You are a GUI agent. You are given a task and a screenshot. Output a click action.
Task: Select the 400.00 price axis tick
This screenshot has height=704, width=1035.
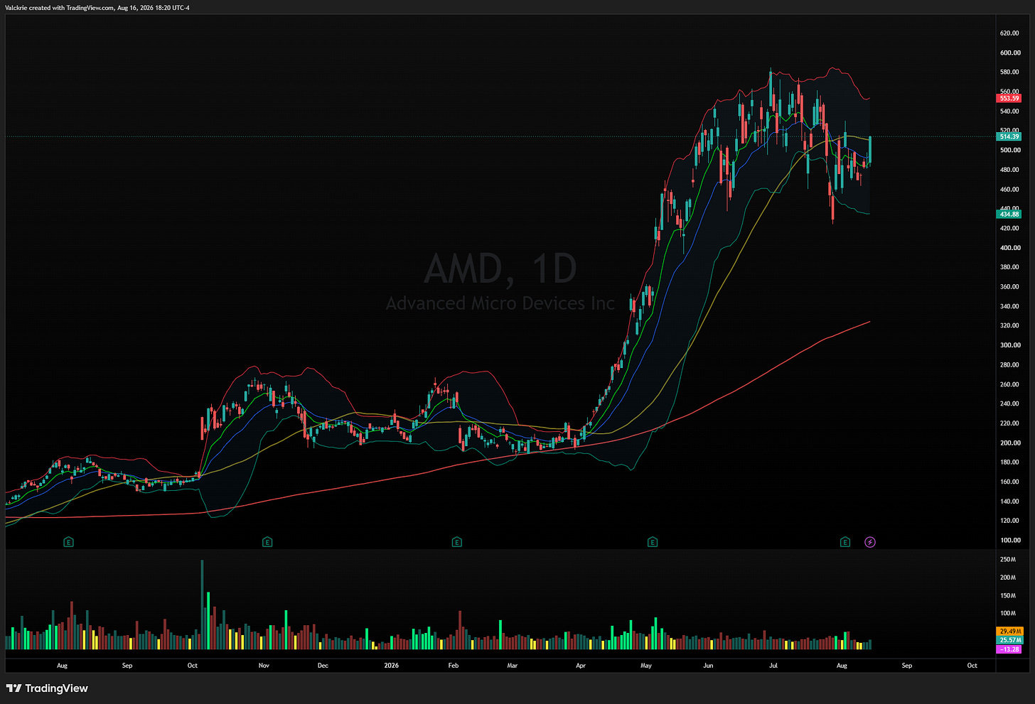1010,248
